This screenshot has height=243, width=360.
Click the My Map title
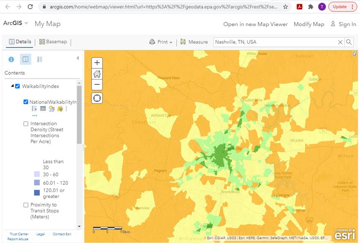[47, 24]
